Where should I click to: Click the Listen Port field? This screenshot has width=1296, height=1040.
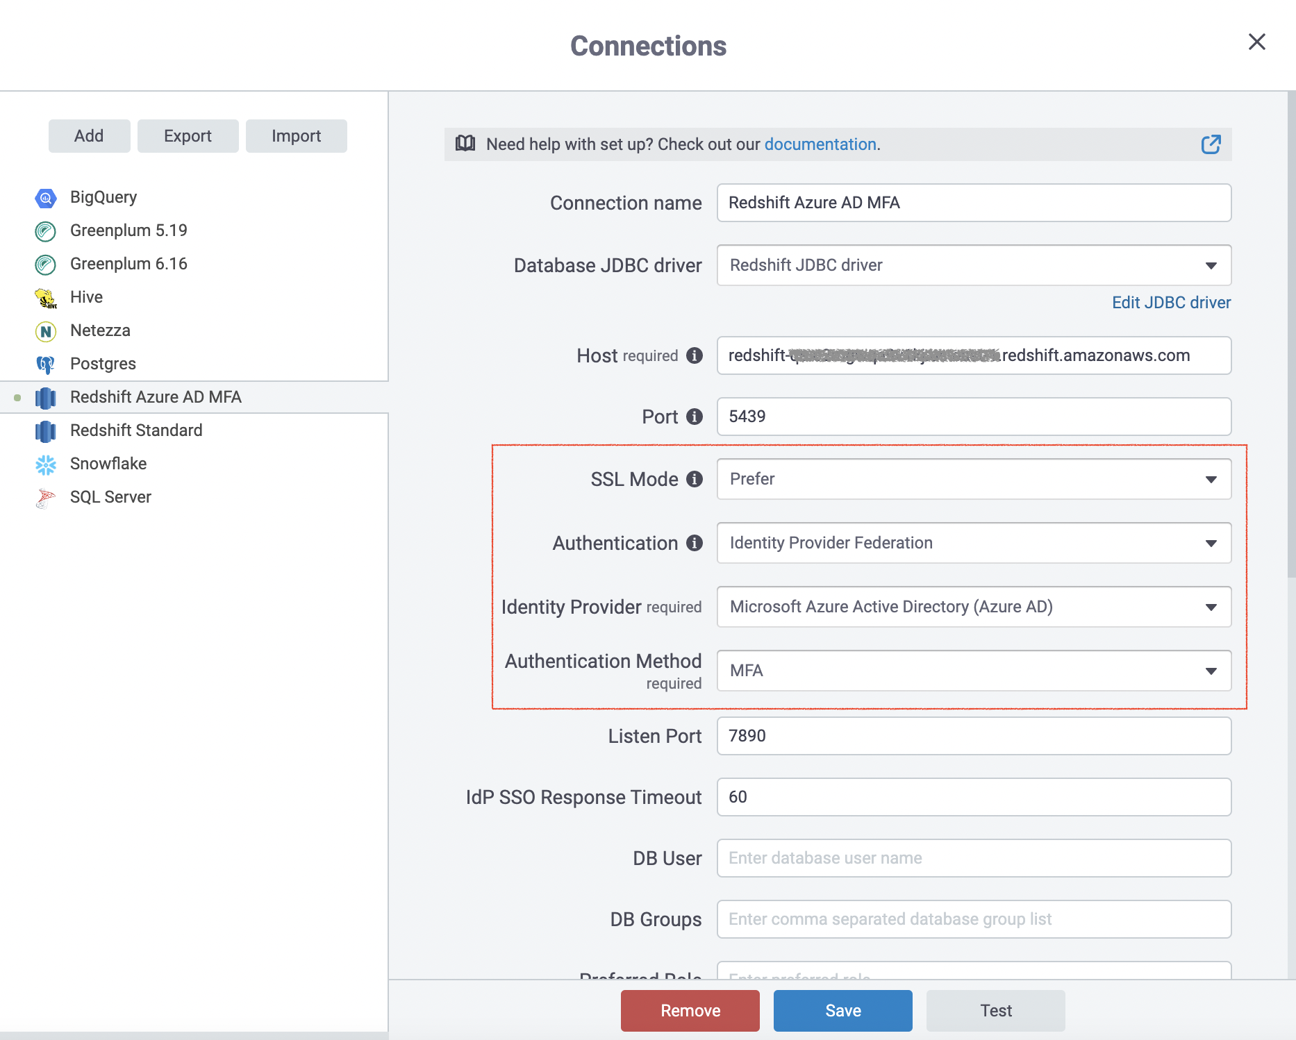point(974,736)
